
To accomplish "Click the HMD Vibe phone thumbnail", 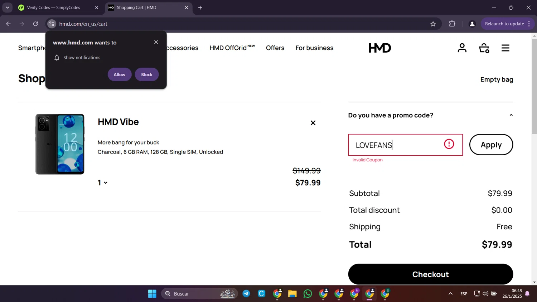I will coord(60,144).
